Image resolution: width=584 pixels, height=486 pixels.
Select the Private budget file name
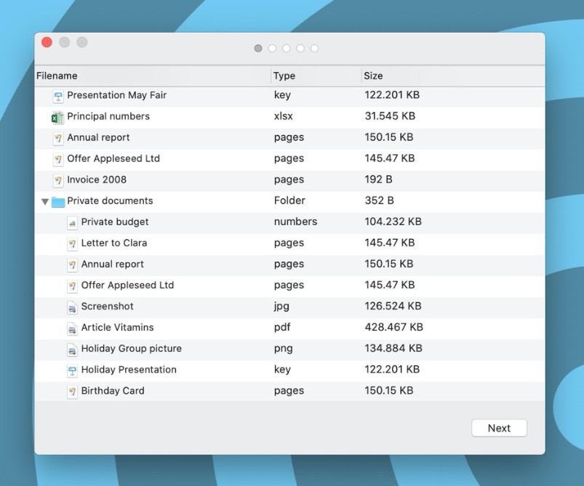pos(115,222)
